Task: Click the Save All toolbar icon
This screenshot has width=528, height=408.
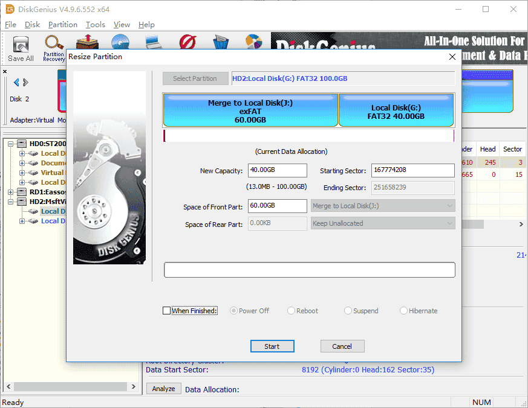Action: pos(21,48)
